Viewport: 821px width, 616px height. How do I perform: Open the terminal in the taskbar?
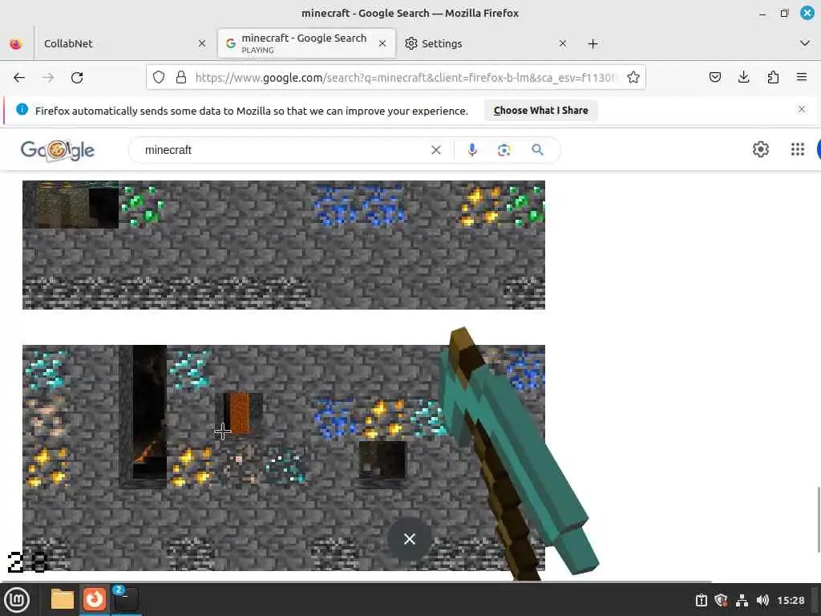(x=126, y=599)
